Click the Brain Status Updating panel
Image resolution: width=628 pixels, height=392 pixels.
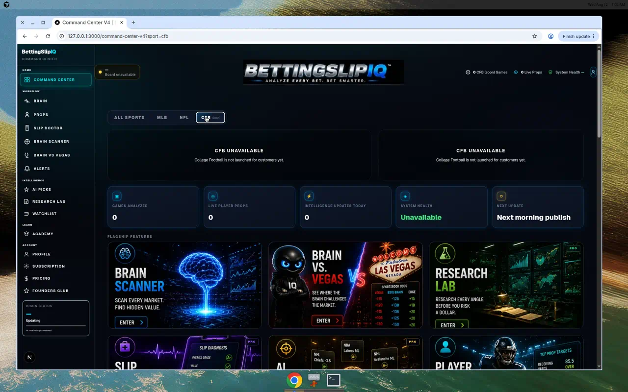coord(56,318)
